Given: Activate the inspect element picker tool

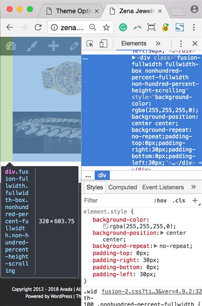Looking at the screenshot, I should tap(90, 43).
